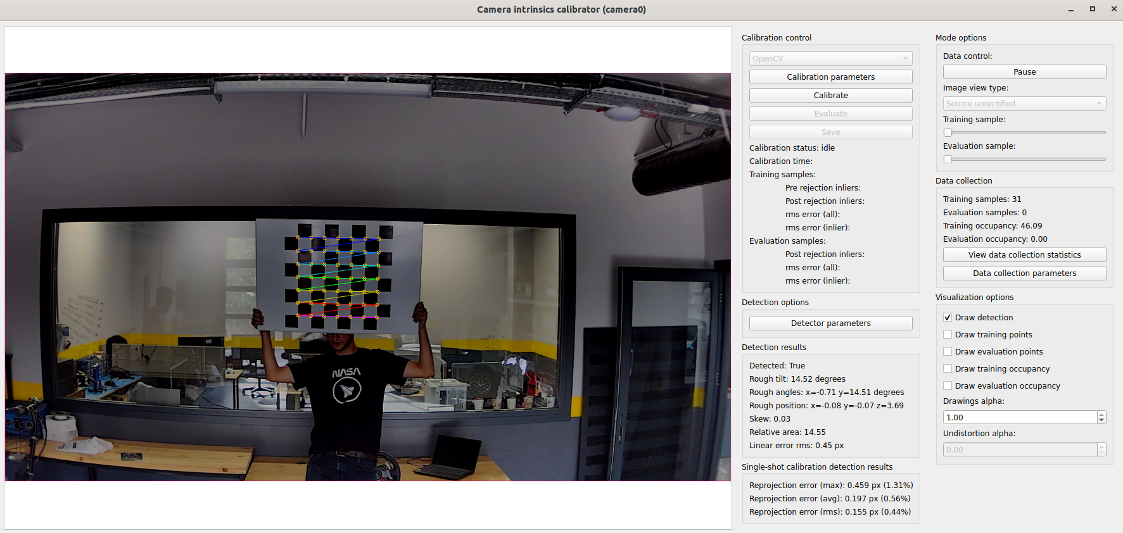The height and width of the screenshot is (533, 1123).
Task: Decrease Drawings alpha with down arrow
Action: (1101, 420)
